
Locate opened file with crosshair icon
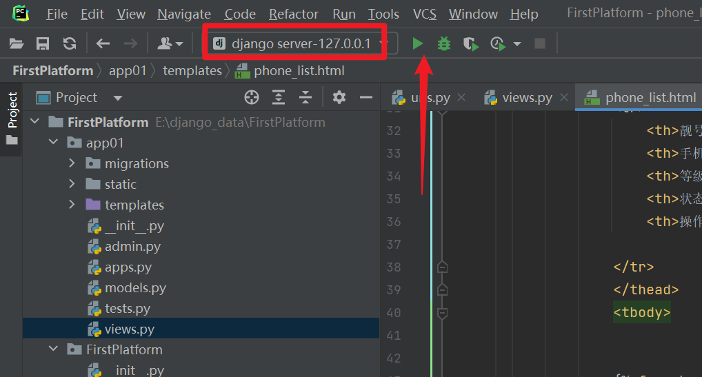(252, 97)
